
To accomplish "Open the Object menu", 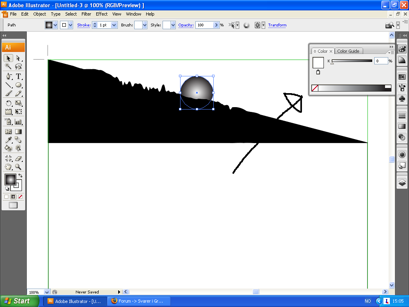I will pos(40,14).
